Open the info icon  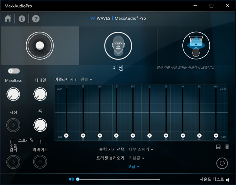22,19
